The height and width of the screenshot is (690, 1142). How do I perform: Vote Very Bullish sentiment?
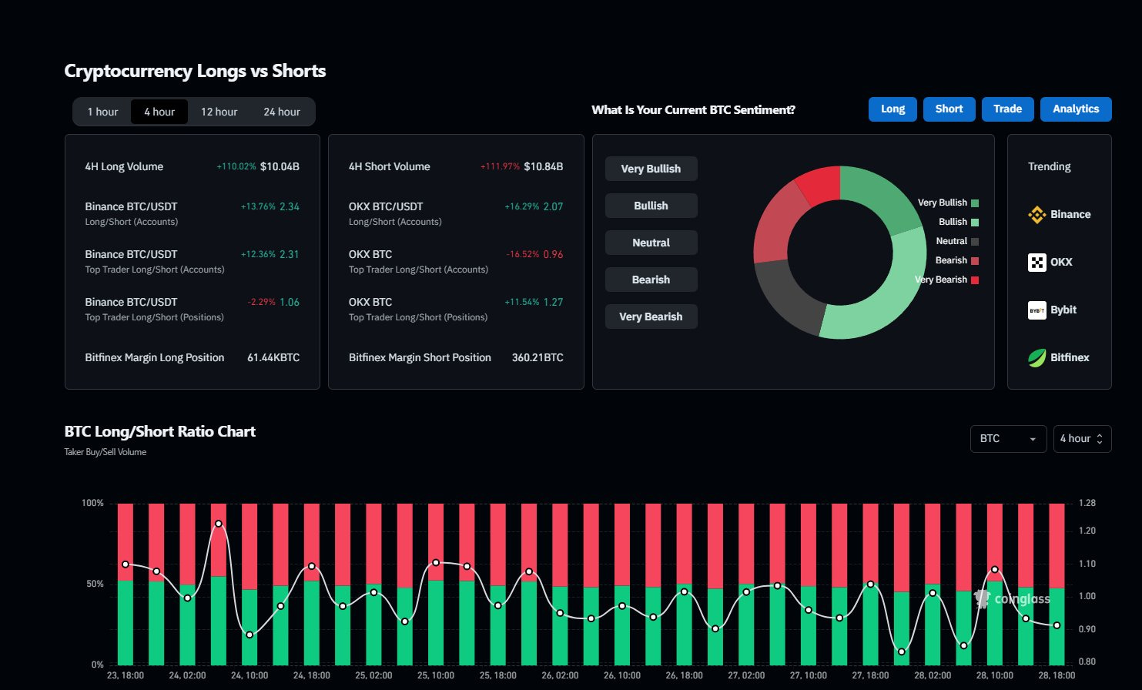tap(651, 169)
